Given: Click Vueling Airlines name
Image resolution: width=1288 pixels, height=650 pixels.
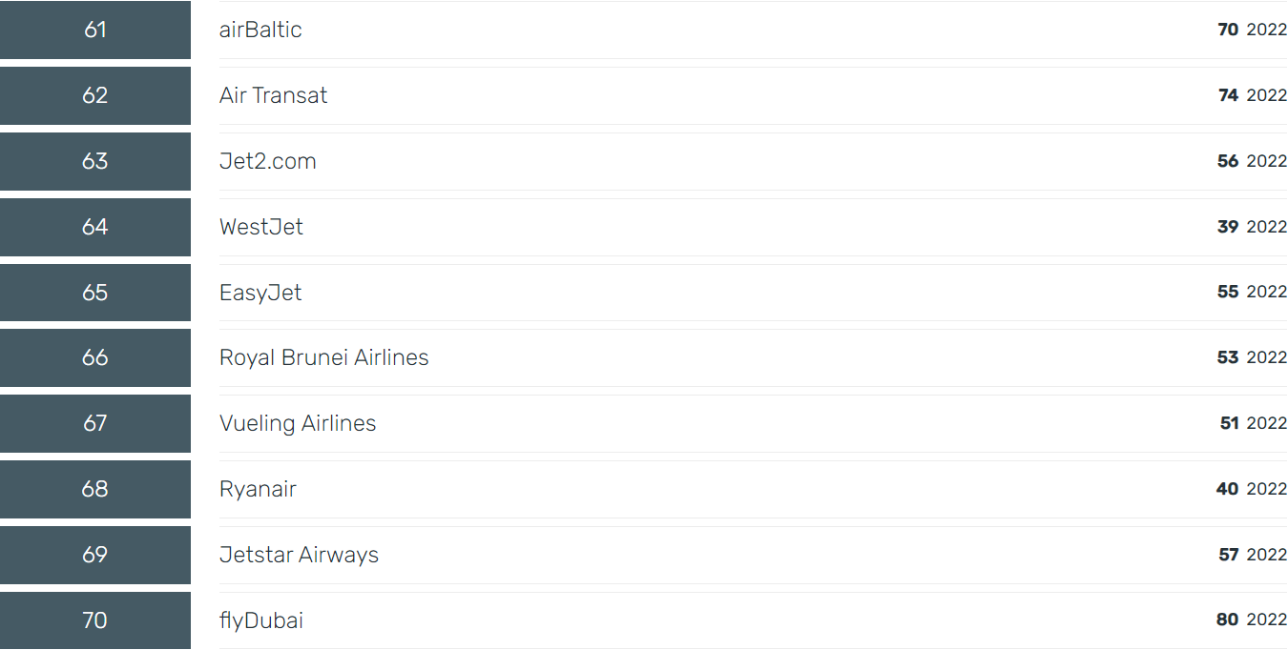Looking at the screenshot, I should click(298, 423).
